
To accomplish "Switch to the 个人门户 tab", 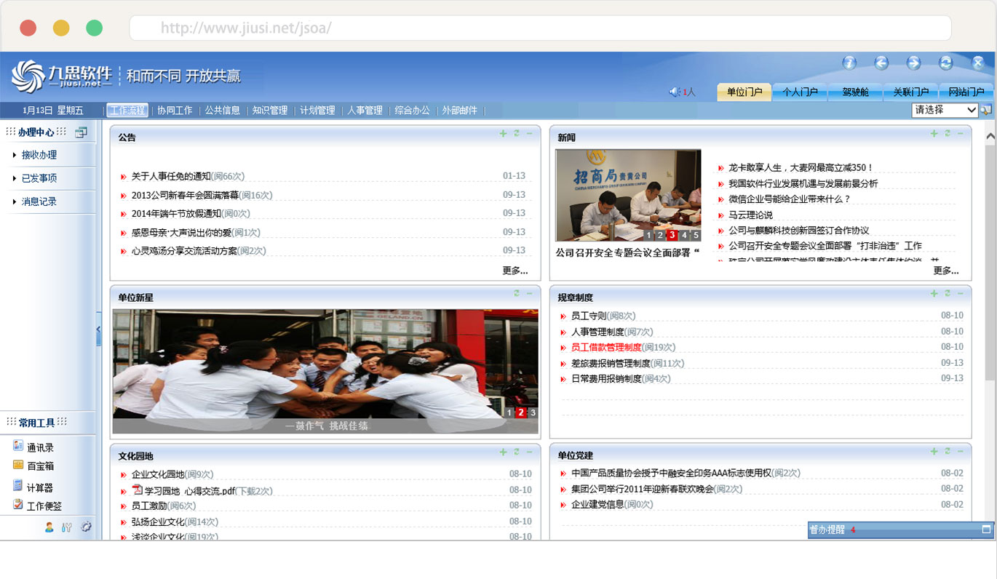I will (x=800, y=92).
